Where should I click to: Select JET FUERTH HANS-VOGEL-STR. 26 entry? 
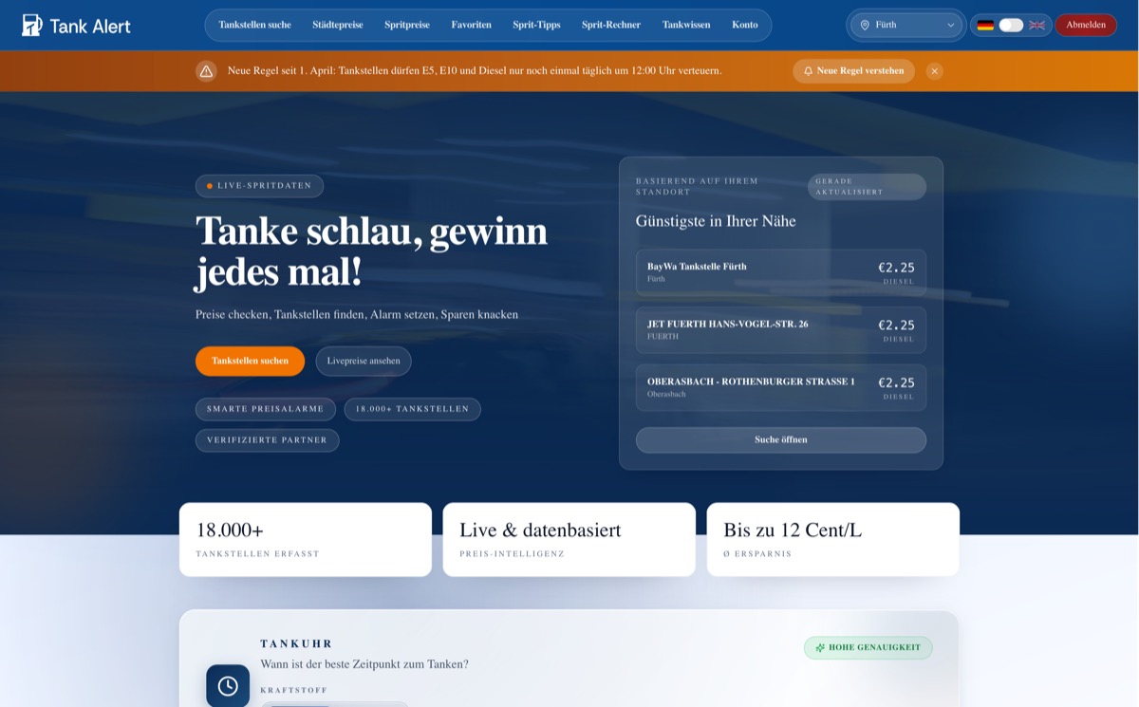point(781,330)
